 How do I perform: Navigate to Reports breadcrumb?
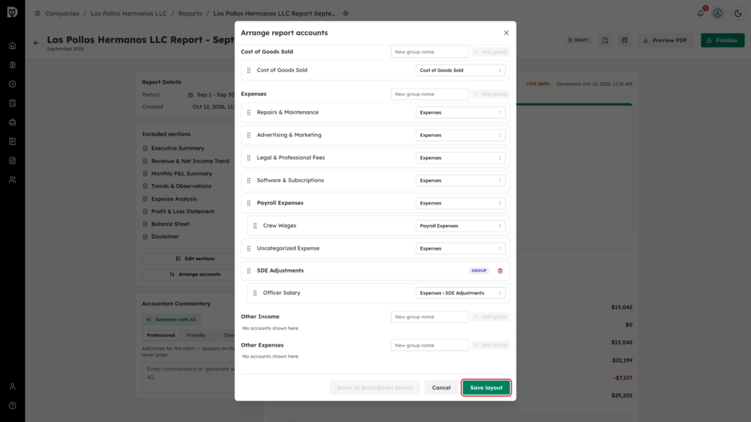[x=190, y=13]
